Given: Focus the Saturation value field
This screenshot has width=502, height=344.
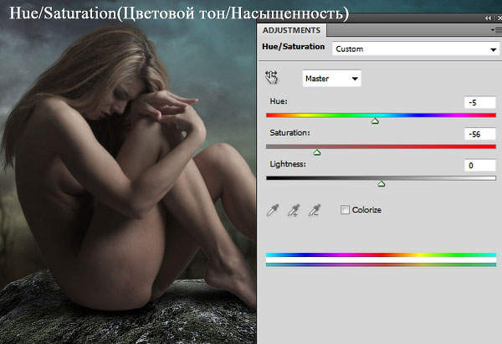Looking at the screenshot, I should tap(480, 134).
